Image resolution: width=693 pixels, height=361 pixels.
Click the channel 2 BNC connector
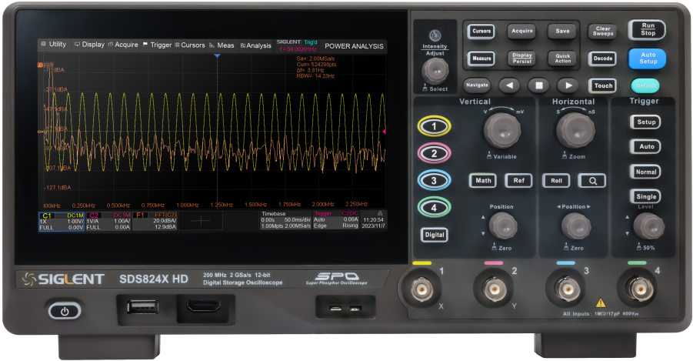[494, 289]
